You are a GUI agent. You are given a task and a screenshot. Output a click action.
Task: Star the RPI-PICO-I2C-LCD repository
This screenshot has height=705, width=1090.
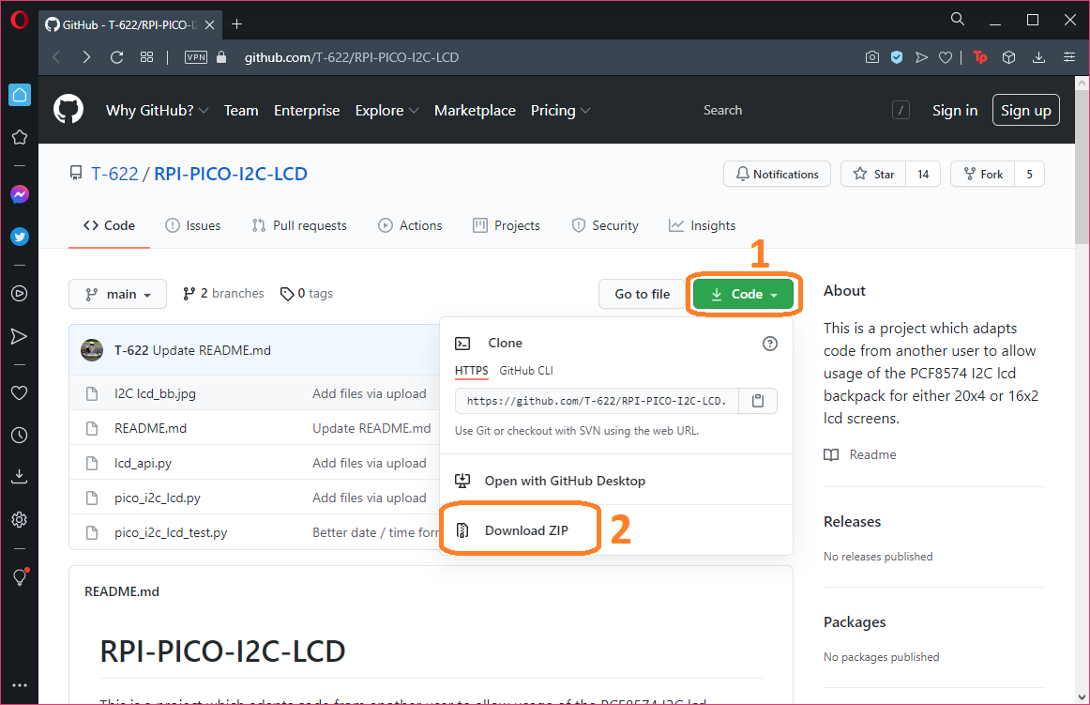click(x=872, y=174)
